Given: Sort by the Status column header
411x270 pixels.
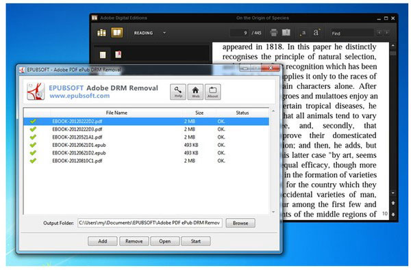Looking at the screenshot, I should point(242,113).
